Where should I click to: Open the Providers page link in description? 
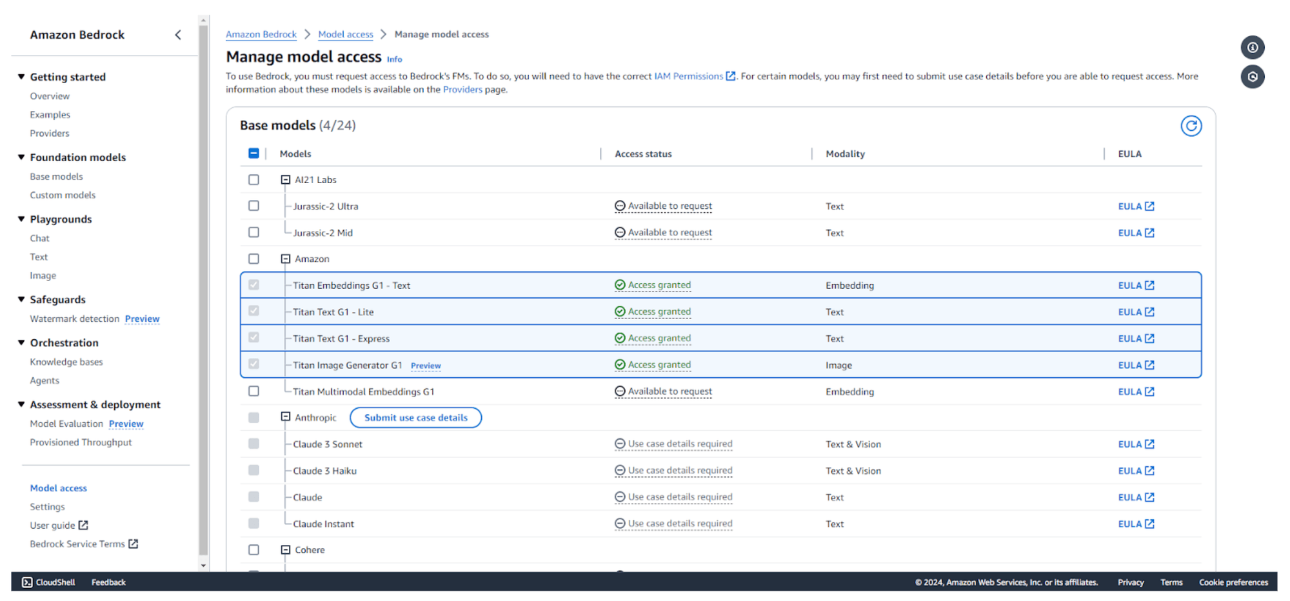(x=462, y=90)
